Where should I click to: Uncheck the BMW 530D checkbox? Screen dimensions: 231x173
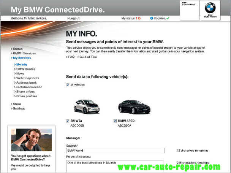click(115, 121)
